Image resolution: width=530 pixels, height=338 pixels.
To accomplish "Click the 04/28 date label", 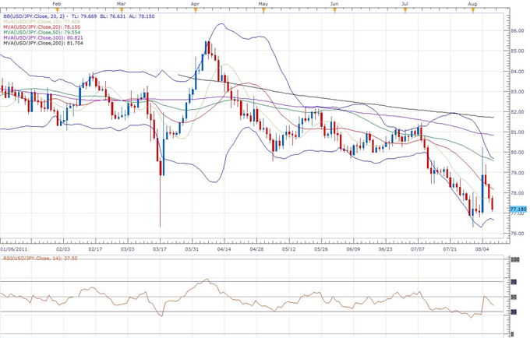I will (x=256, y=249).
